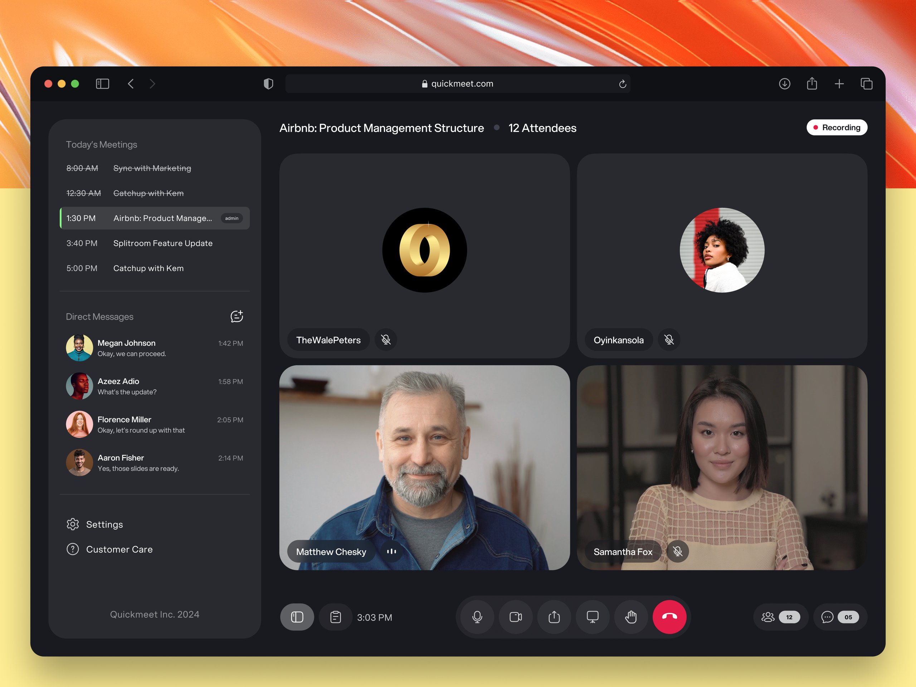This screenshot has height=687, width=916.
Task: Open Megan Johnson's message
Action: (155, 348)
